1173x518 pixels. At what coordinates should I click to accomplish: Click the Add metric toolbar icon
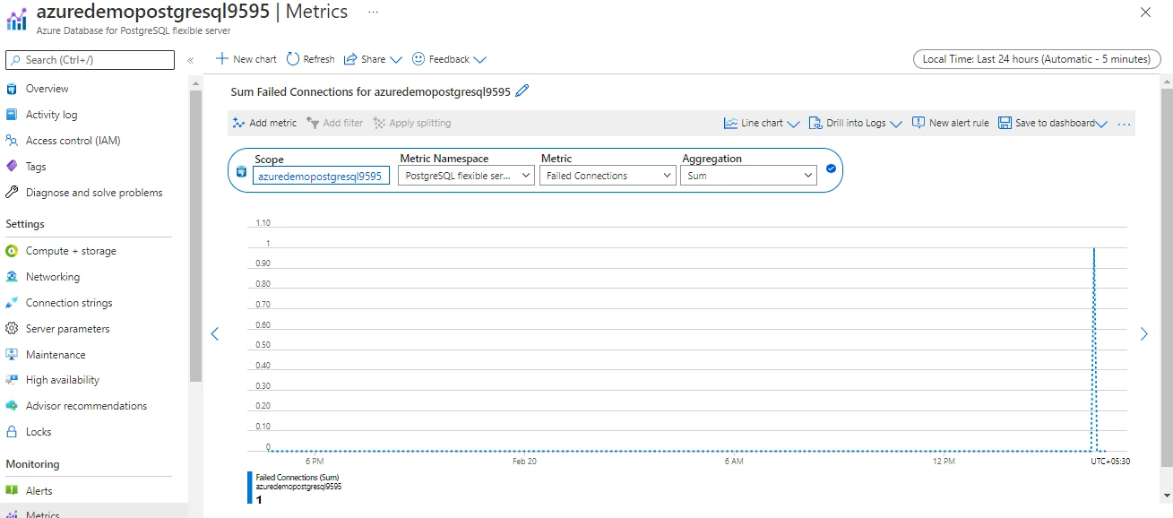tap(238, 123)
